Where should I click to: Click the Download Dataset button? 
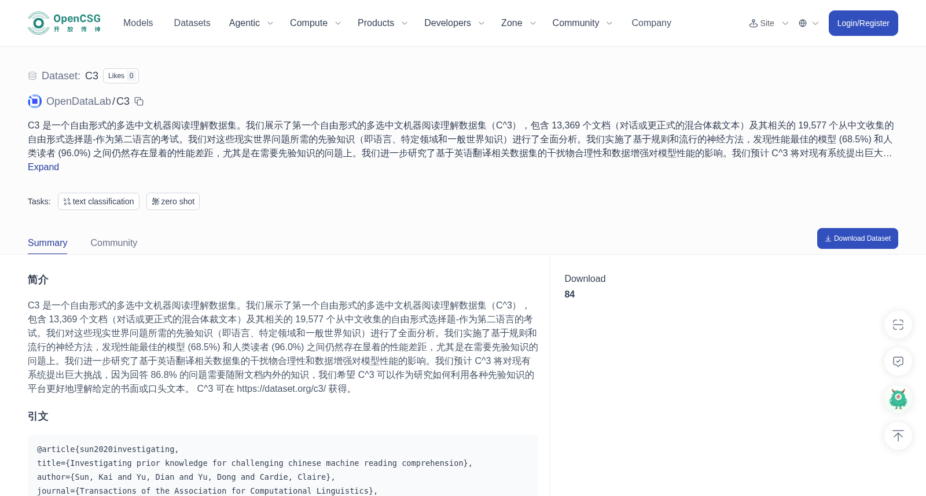[857, 238]
